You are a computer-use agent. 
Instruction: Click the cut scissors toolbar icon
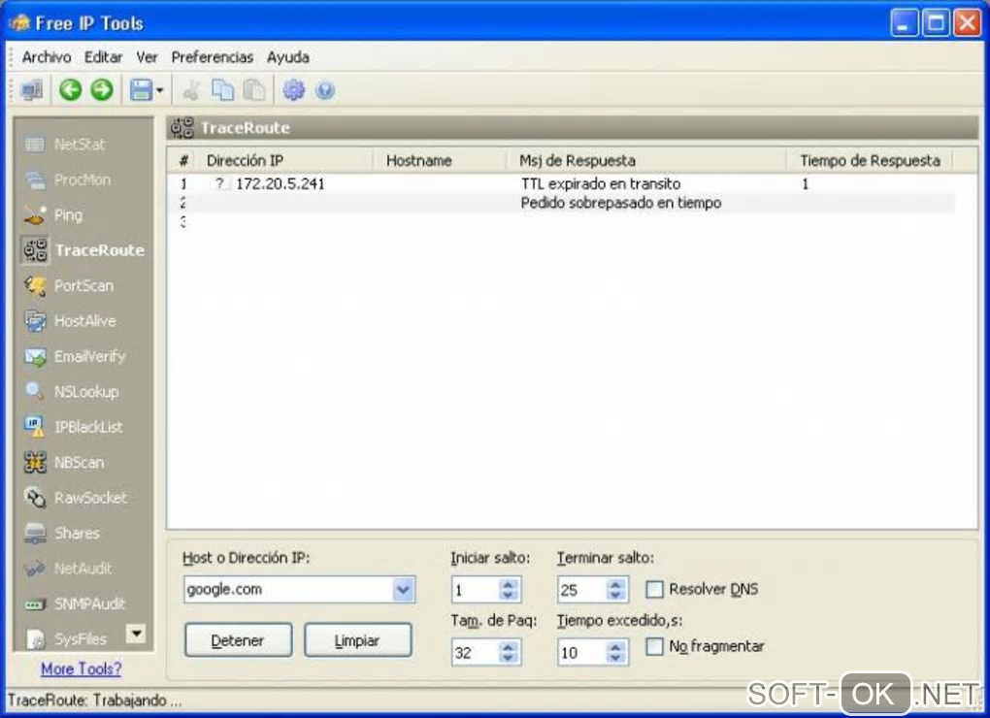(x=190, y=91)
